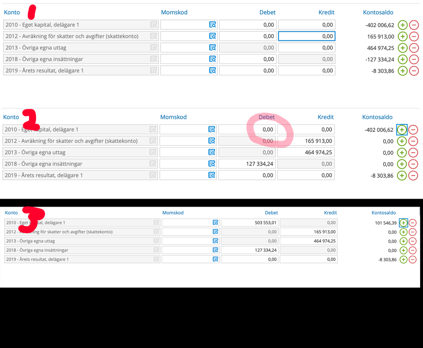Click Kredit field with 464 974,25 in section 2
This screenshot has height=348, width=423.
306,152
